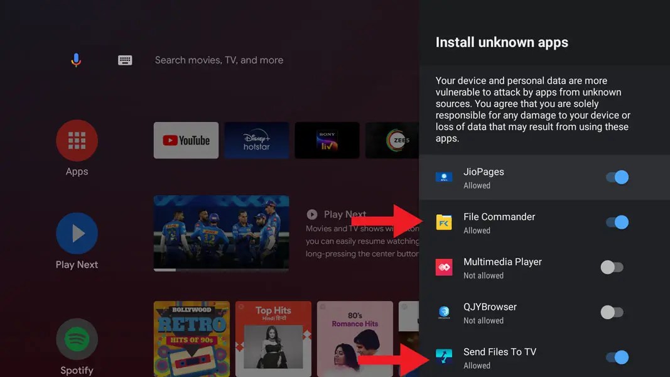670x377 pixels.
Task: Click the Multimedia Player app icon
Action: [x=445, y=267]
